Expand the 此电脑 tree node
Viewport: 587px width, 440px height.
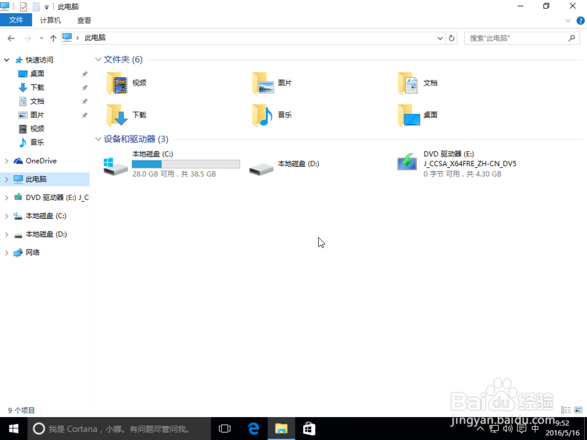pyautogui.click(x=6, y=179)
